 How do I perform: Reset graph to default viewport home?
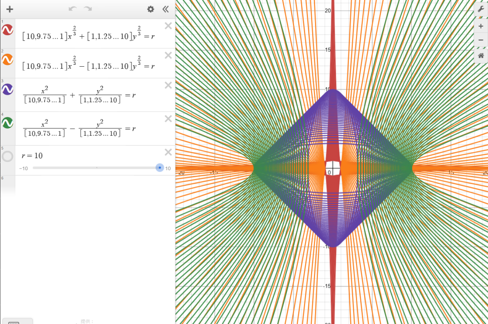[480, 56]
